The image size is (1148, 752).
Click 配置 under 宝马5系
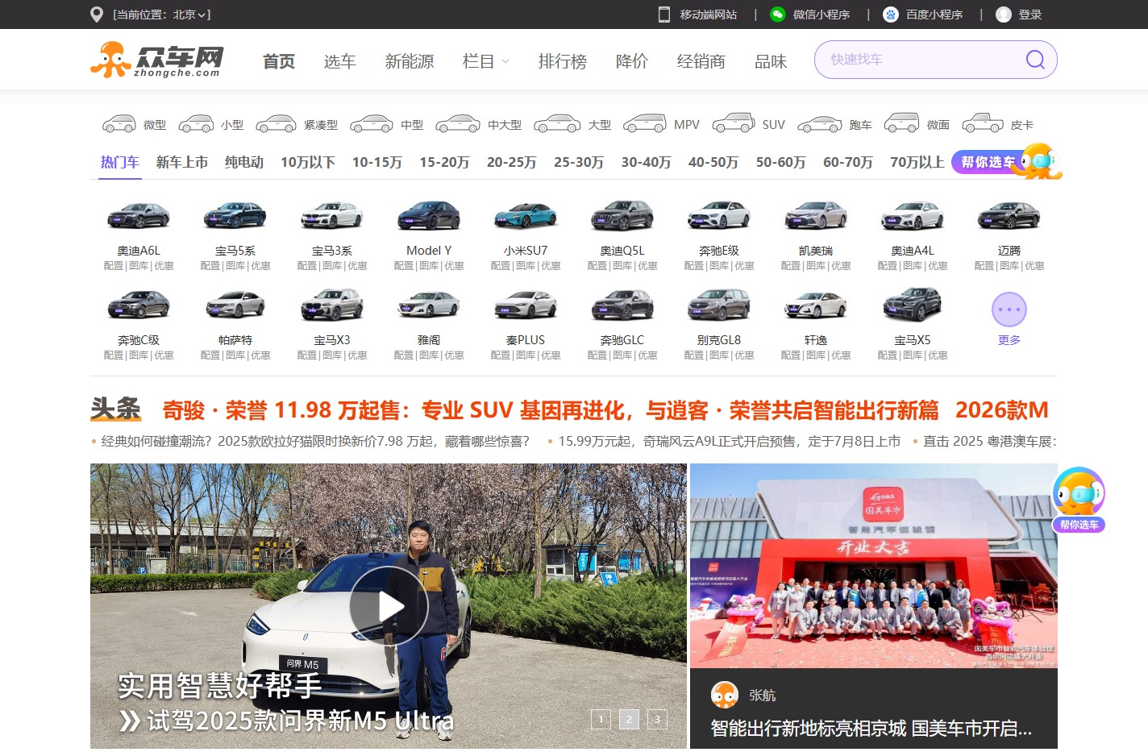click(x=210, y=266)
